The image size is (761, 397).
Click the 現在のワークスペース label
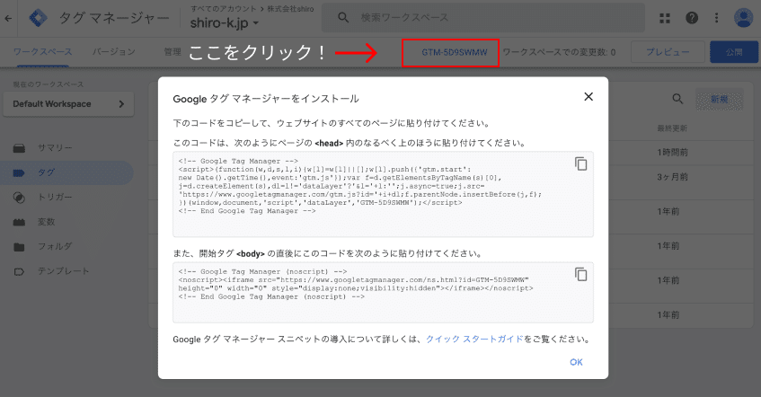48,84
